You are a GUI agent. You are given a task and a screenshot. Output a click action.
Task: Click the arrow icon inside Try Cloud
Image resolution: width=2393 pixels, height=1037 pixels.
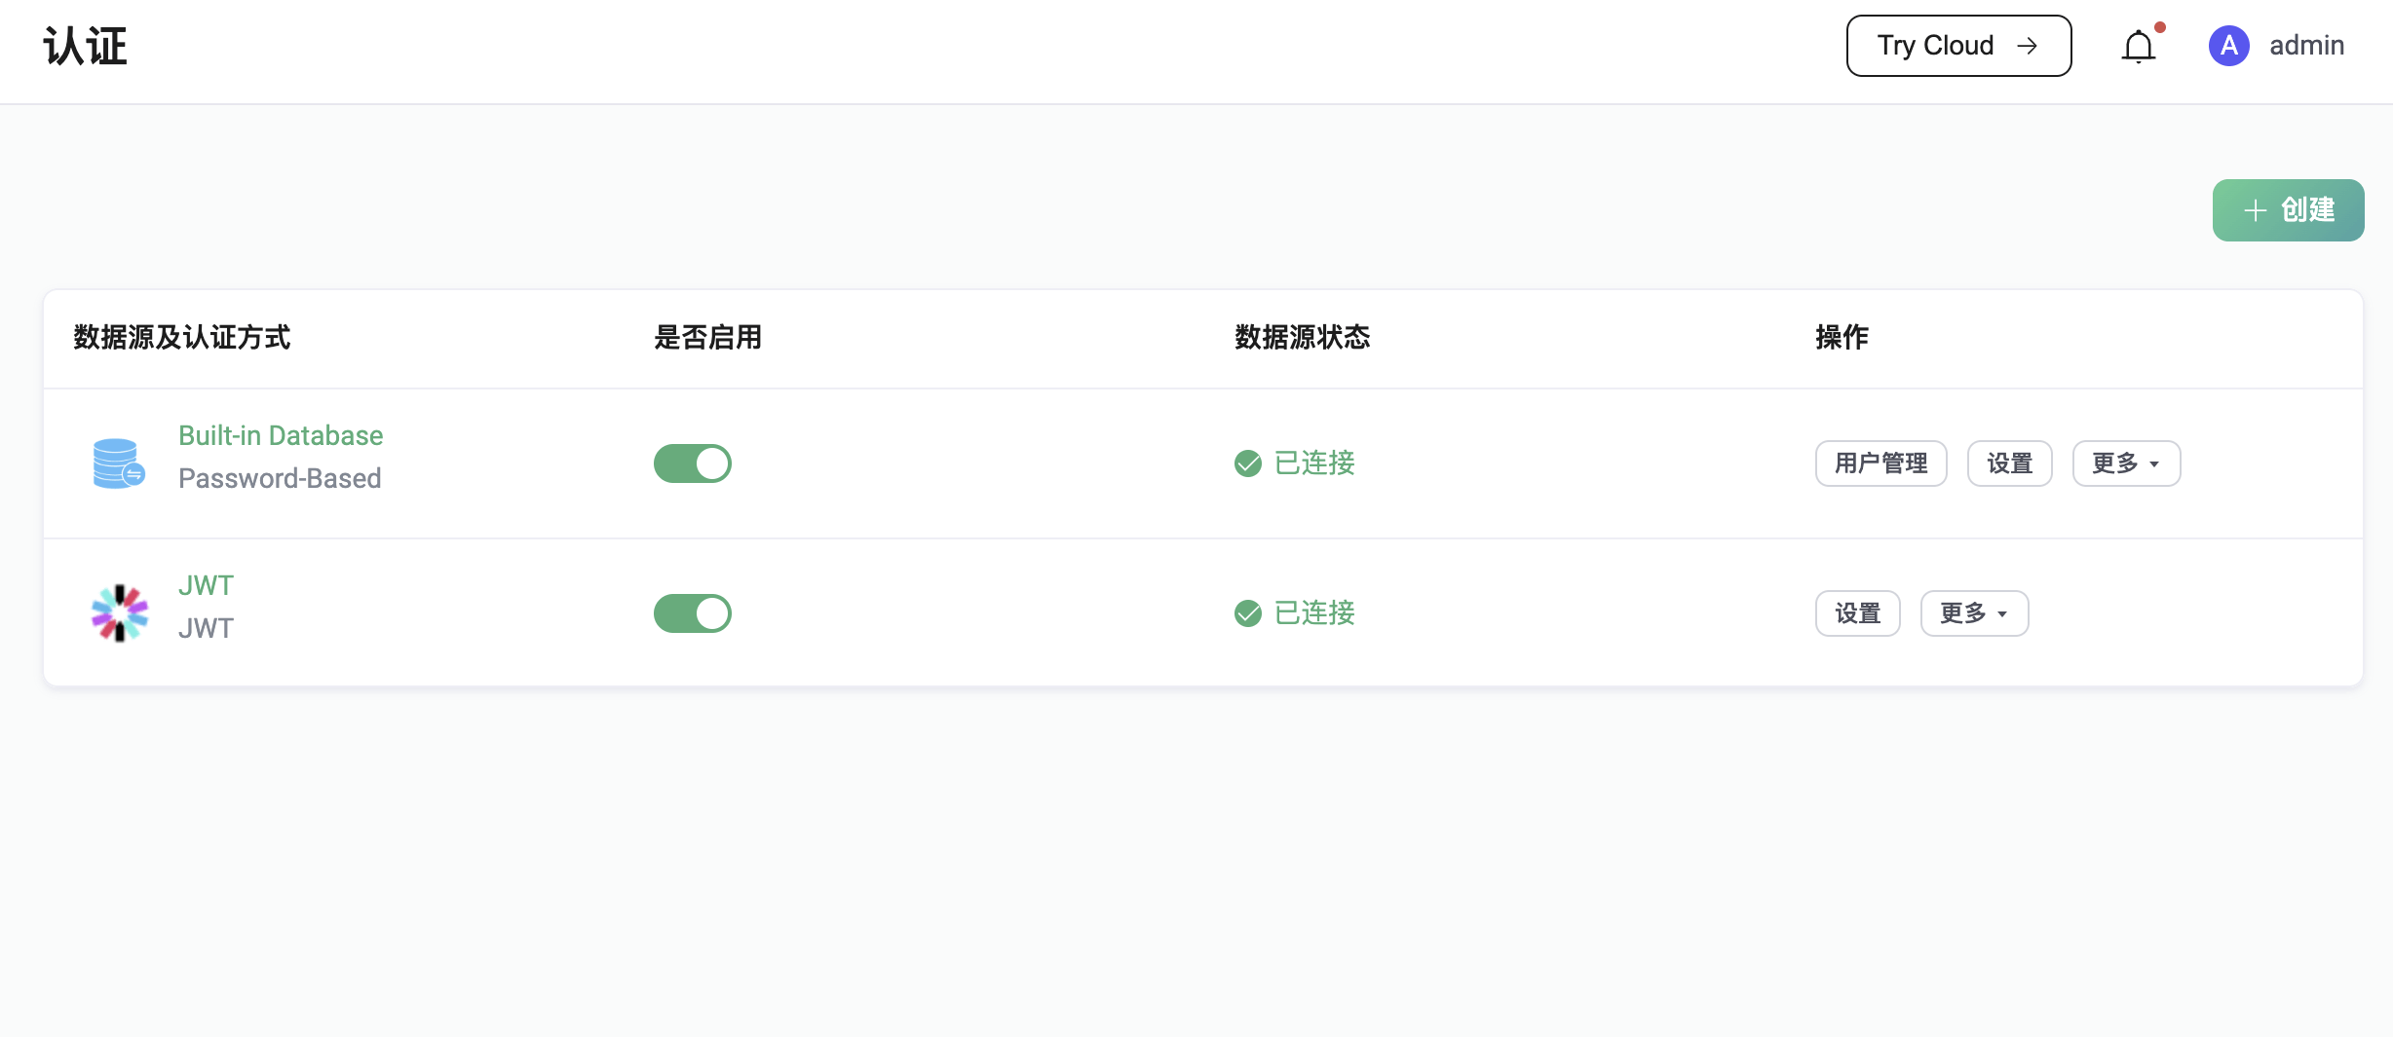tap(2029, 46)
